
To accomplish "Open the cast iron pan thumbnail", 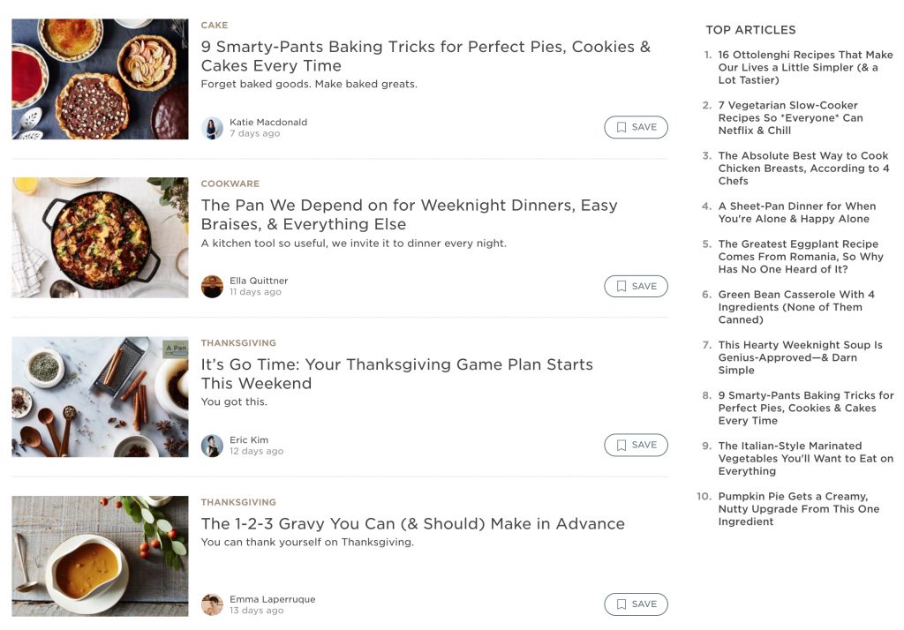I will [101, 237].
